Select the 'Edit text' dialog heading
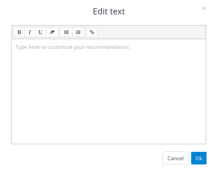This screenshot has height=170, width=216. click(x=109, y=11)
